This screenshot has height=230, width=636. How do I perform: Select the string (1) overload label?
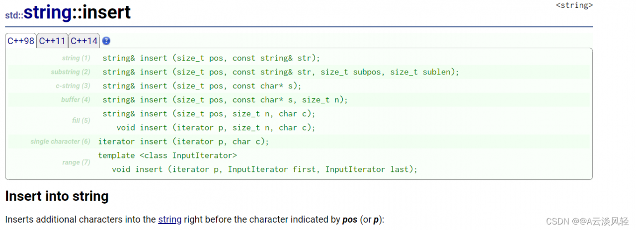tap(76, 58)
